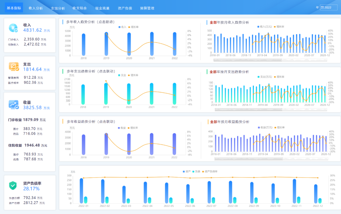Toggle 资产负债率 legend in the bottom chart
341x214 pixels.
(210, 172)
